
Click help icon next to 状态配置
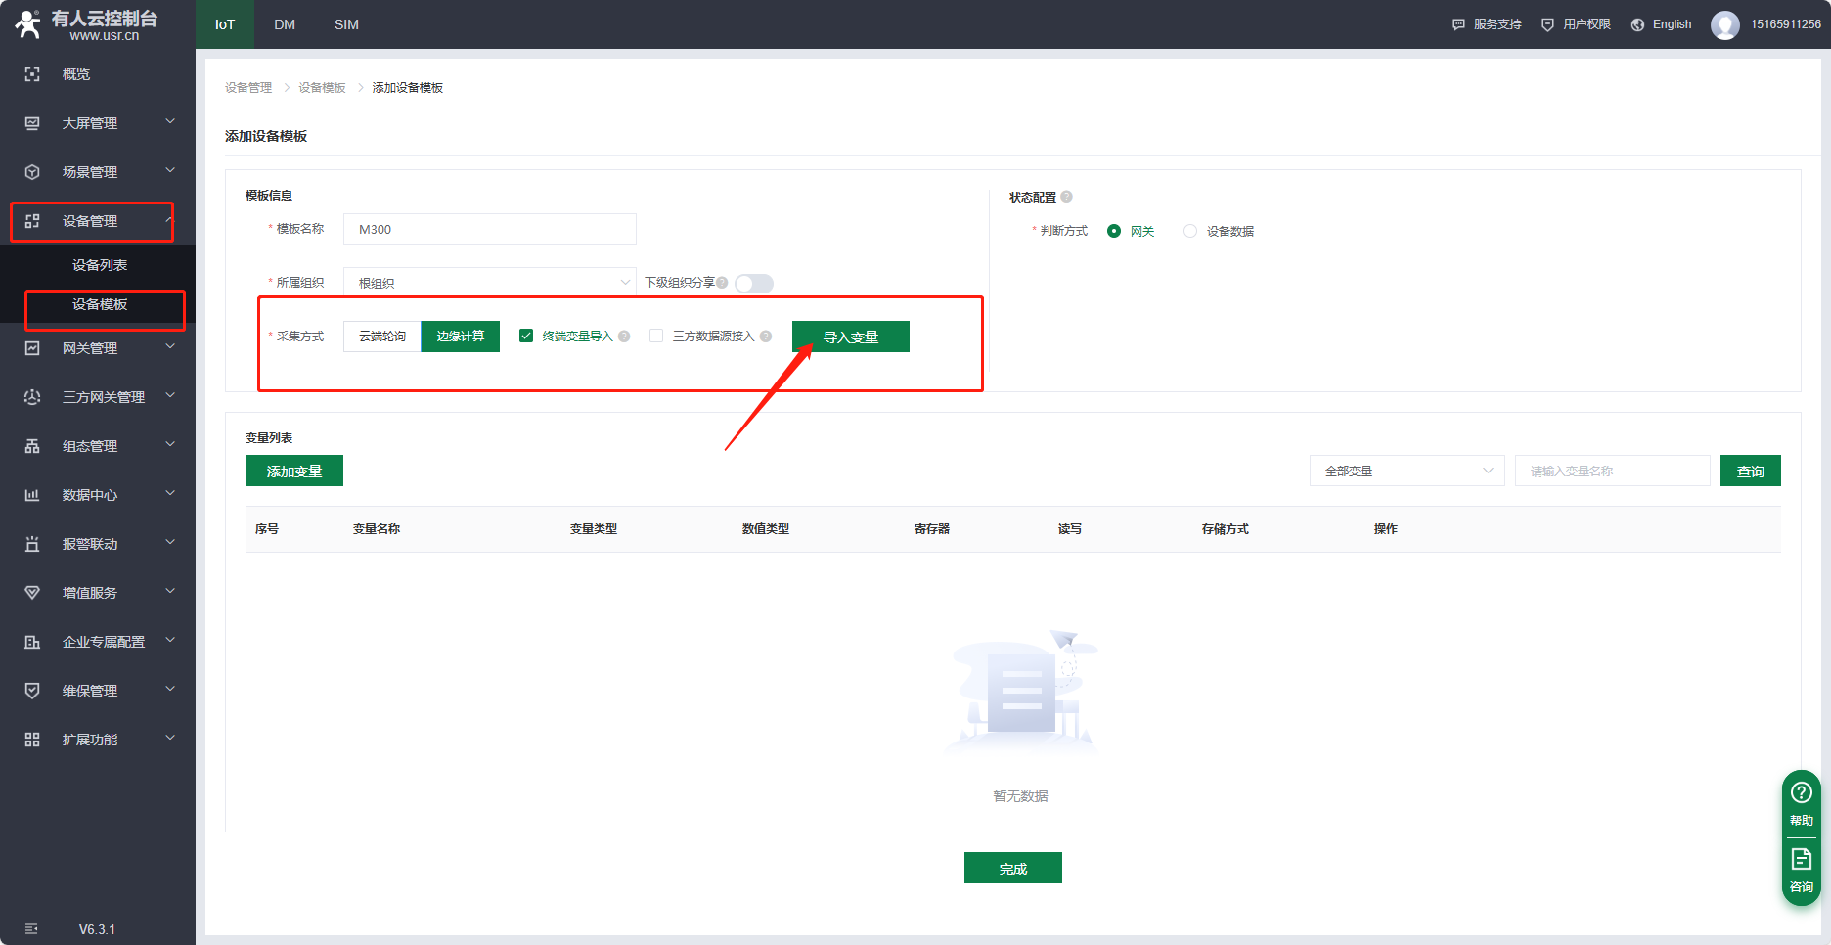1067,197
